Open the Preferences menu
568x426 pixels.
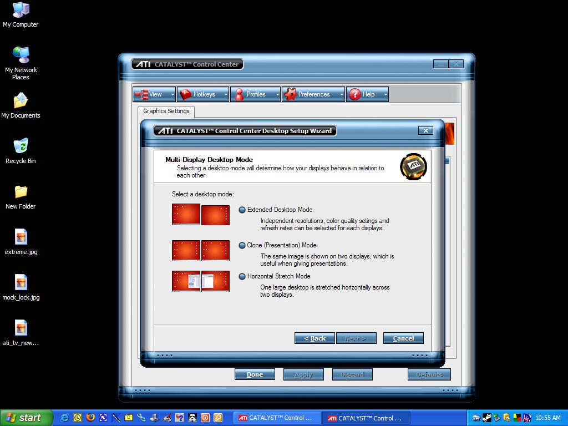tap(313, 94)
